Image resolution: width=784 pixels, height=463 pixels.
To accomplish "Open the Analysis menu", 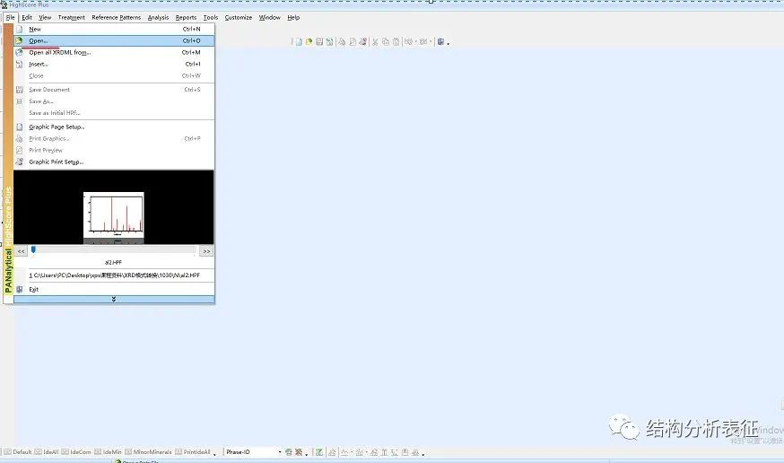I will coord(158,18).
